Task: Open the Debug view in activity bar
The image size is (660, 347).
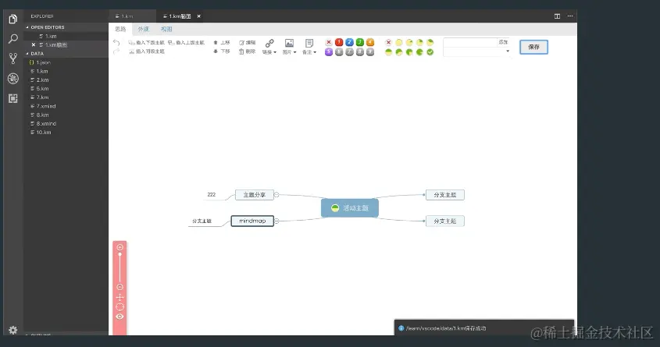Action: tap(13, 78)
